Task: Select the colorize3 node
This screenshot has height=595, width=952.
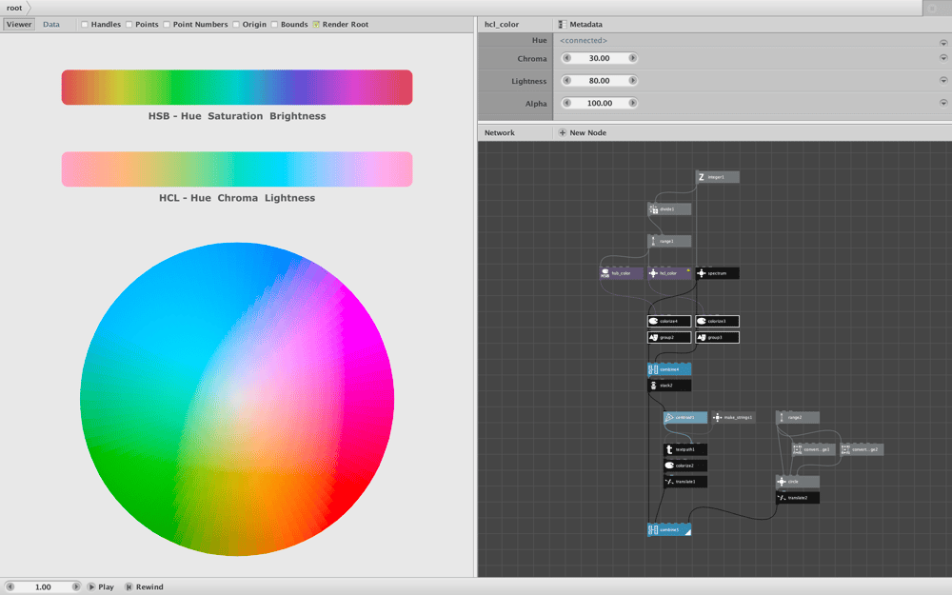Action: [x=717, y=321]
